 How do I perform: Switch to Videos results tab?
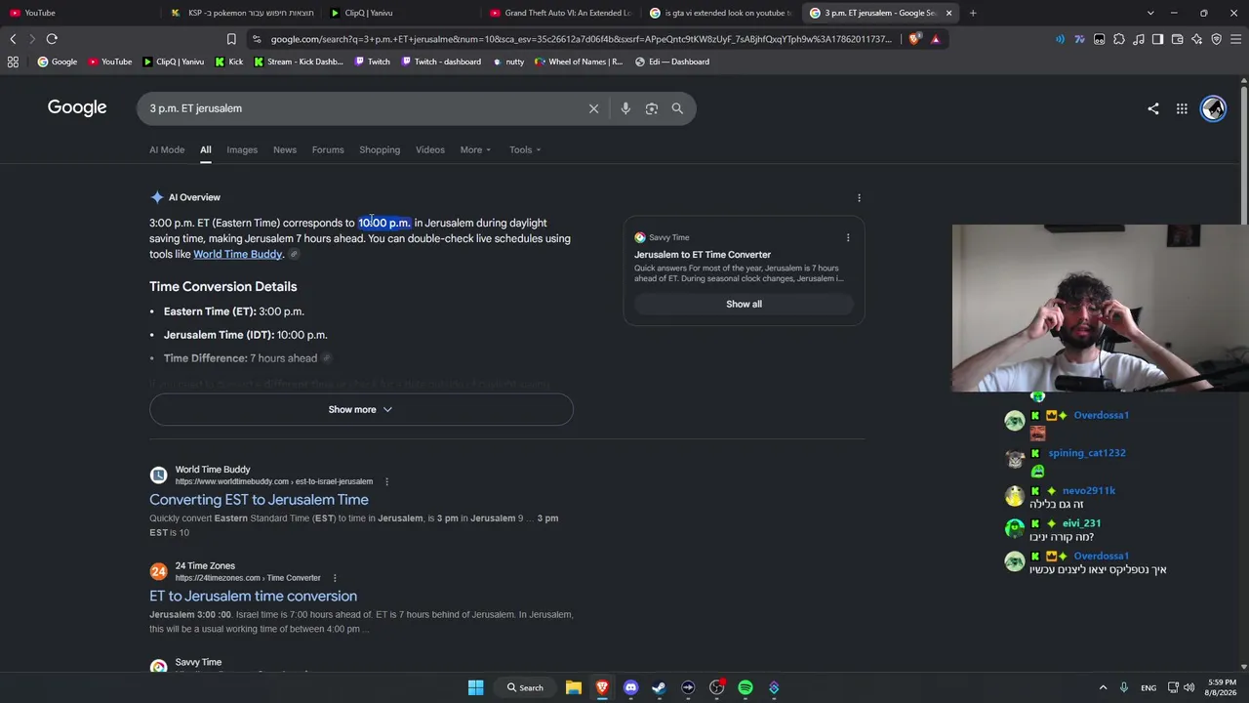(430, 149)
